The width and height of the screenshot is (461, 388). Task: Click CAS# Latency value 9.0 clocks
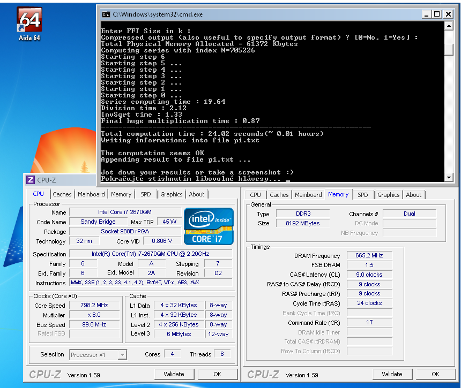369,275
